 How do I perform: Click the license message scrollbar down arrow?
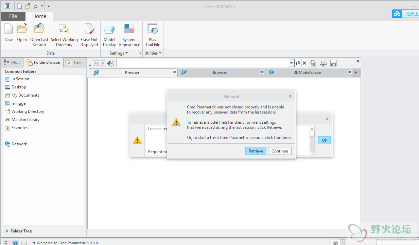pos(312,152)
